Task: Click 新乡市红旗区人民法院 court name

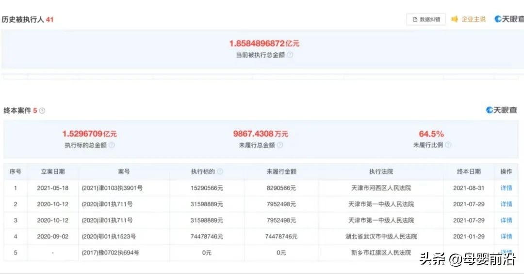Action: pyautogui.click(x=381, y=253)
